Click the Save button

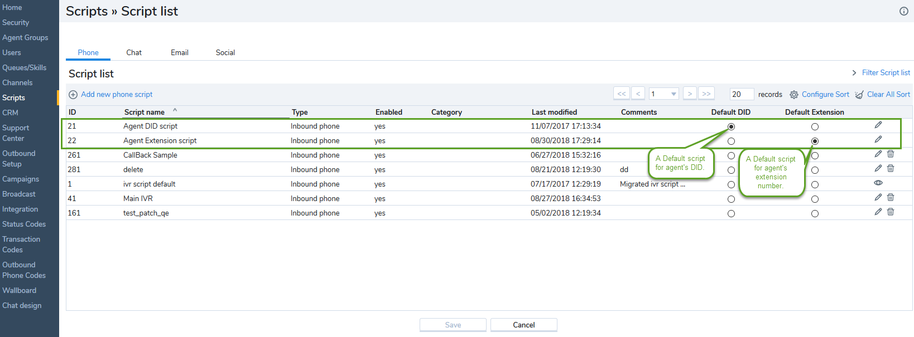(x=453, y=325)
